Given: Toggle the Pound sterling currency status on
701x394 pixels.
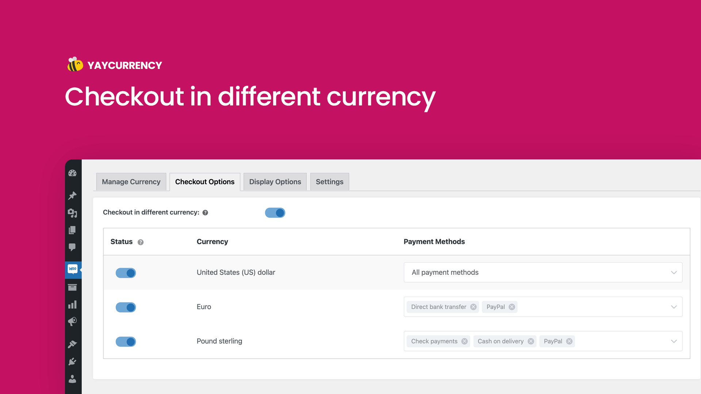Looking at the screenshot, I should pyautogui.click(x=125, y=341).
